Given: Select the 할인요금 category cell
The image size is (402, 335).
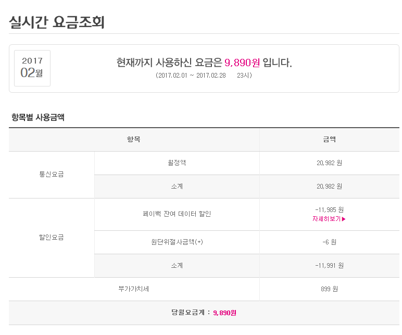Looking at the screenshot, I should 51,238.
